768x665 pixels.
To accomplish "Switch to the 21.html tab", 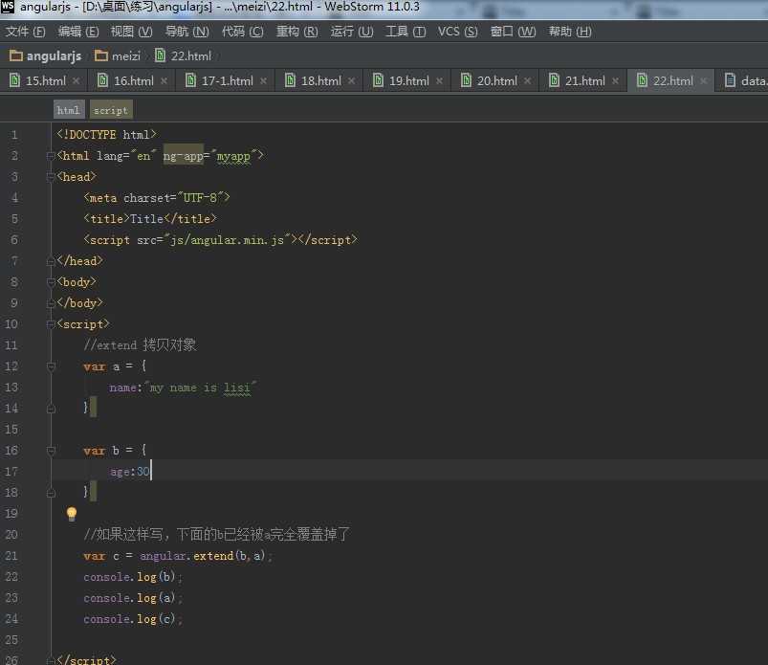I will tap(584, 81).
